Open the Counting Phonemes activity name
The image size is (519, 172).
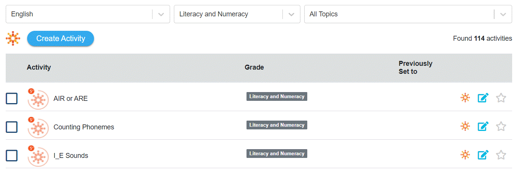[x=84, y=127]
